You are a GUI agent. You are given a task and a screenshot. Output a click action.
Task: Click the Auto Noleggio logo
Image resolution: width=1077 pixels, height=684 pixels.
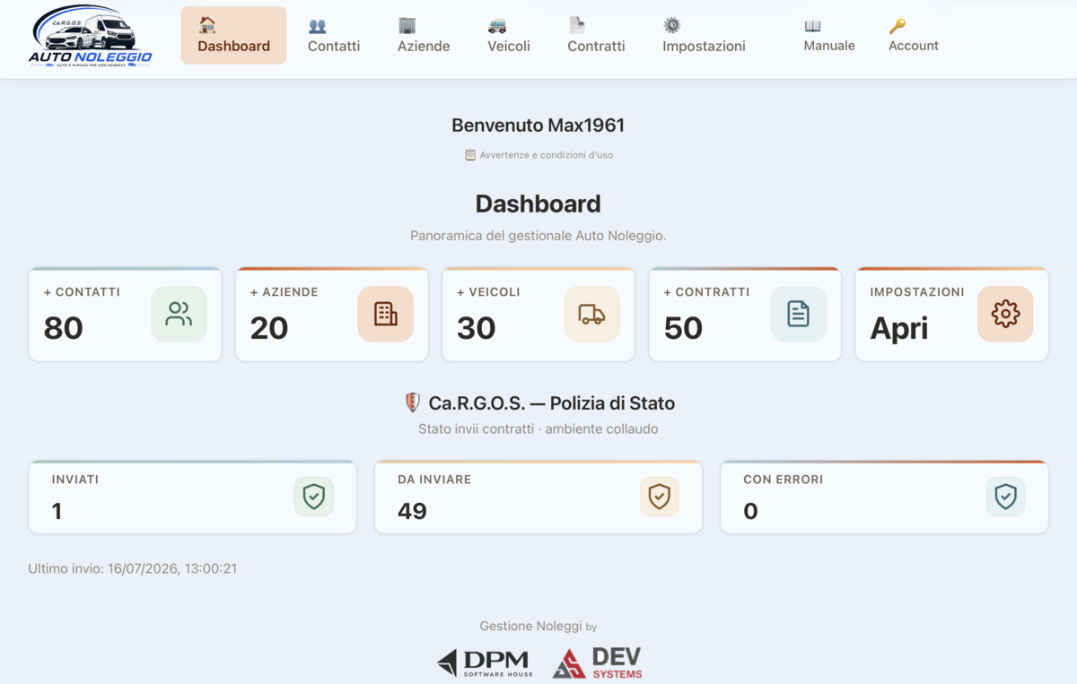90,36
